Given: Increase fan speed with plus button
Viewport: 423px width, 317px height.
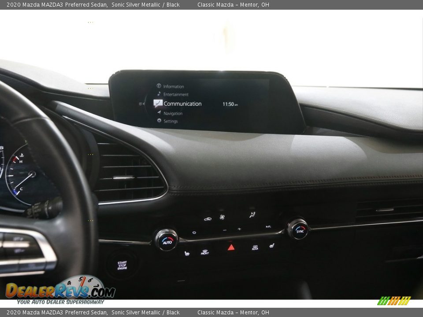Looking at the screenshot, I should [x=239, y=229].
